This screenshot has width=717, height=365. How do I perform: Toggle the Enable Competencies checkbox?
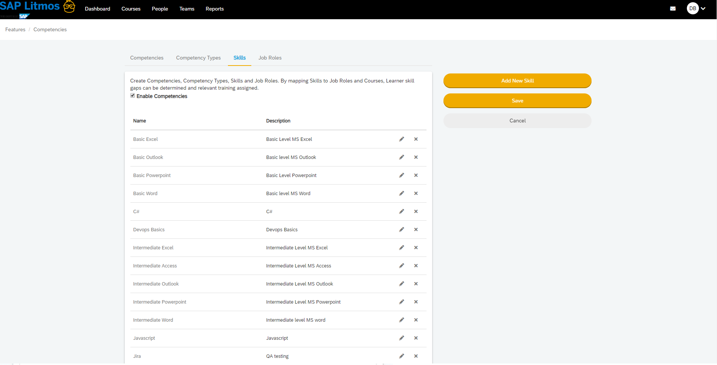(133, 96)
